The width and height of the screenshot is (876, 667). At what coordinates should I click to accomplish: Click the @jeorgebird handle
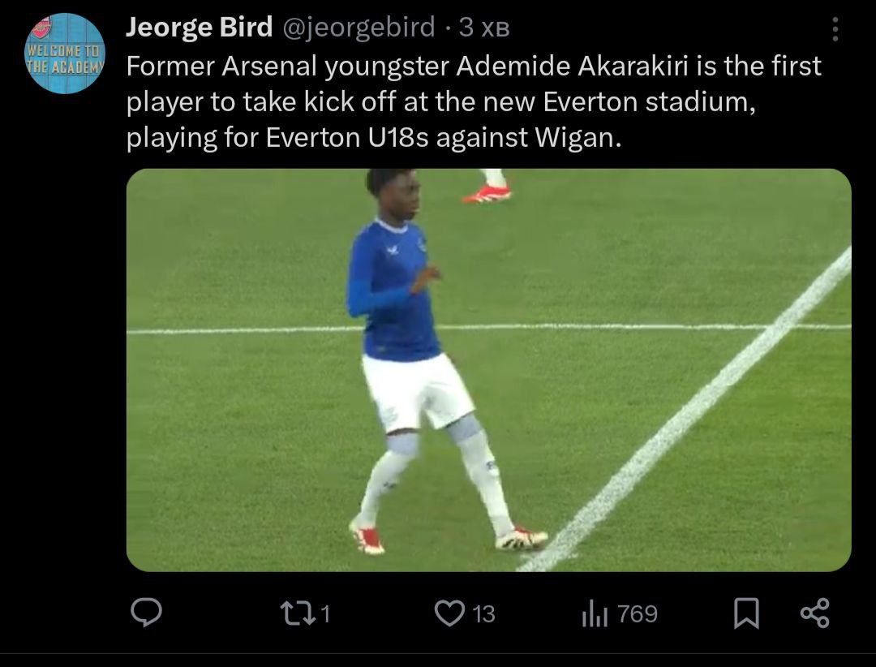358,28
